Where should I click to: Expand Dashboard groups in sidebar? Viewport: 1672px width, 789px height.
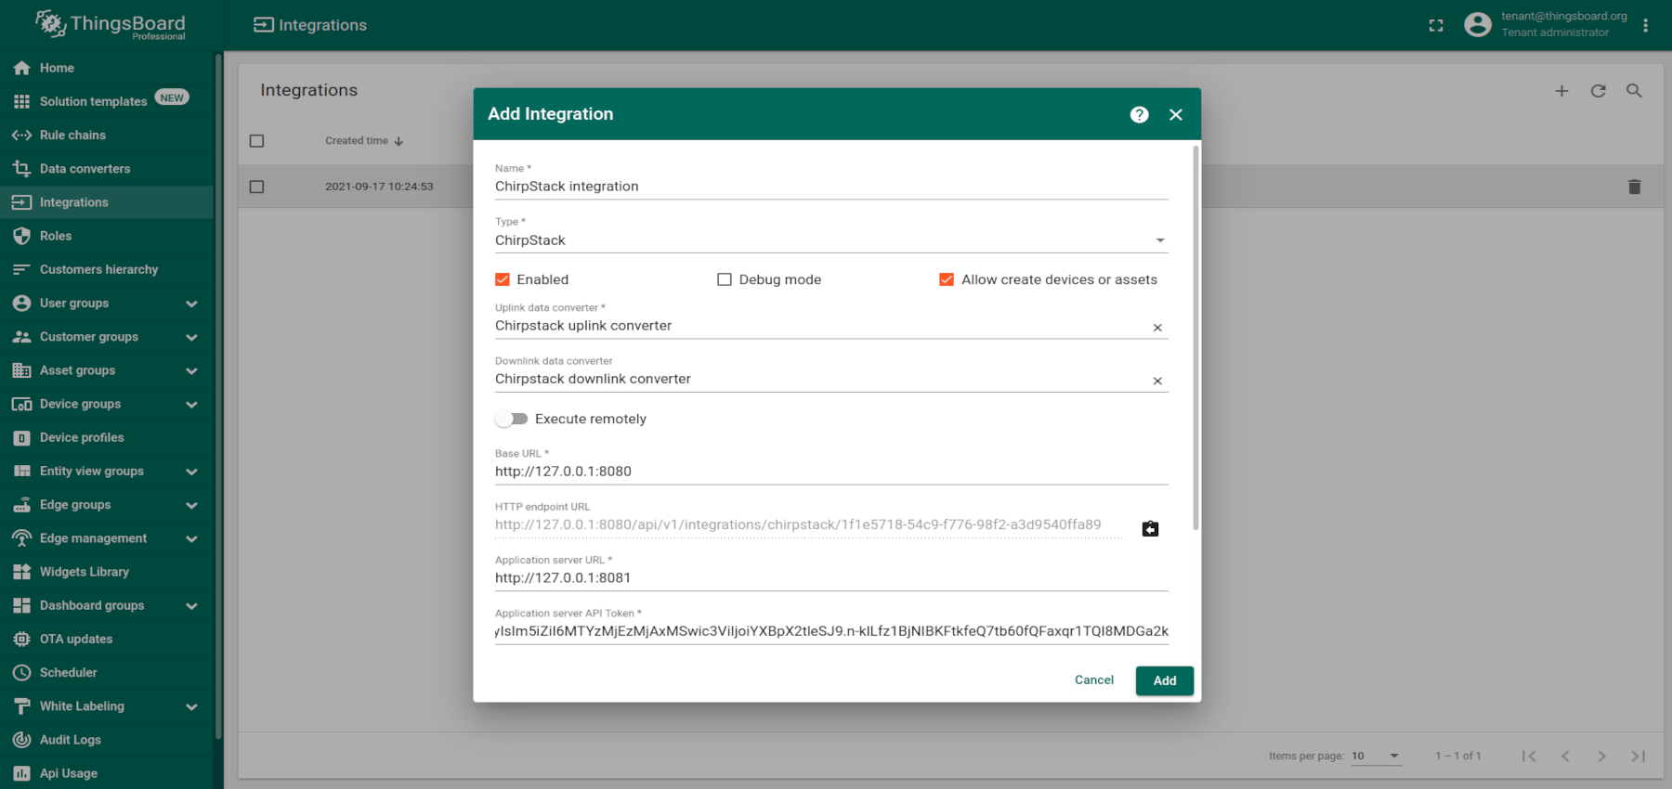tap(191, 605)
